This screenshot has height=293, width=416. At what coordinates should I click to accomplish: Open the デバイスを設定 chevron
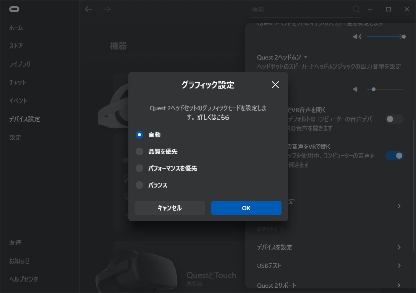[x=399, y=247]
